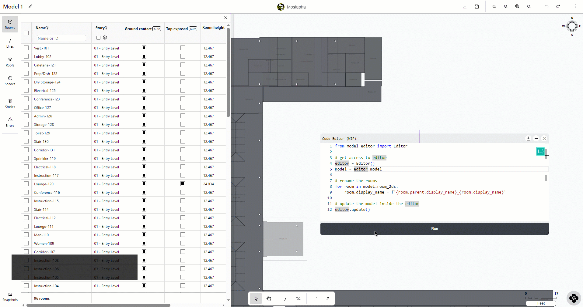Toggle Ground contact for Vest.-101

pyautogui.click(x=144, y=48)
